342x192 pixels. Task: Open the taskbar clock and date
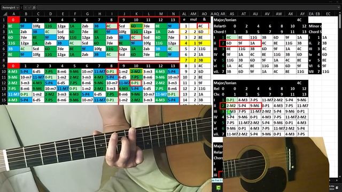click(332, 187)
